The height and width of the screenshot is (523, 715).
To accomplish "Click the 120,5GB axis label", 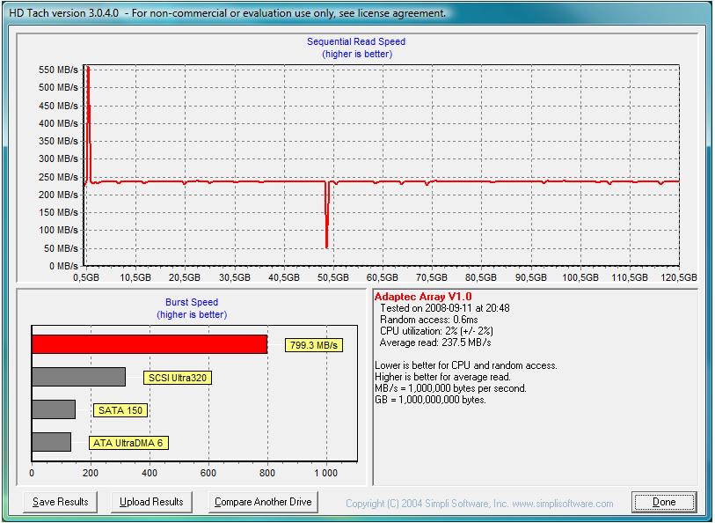I will 679,277.
